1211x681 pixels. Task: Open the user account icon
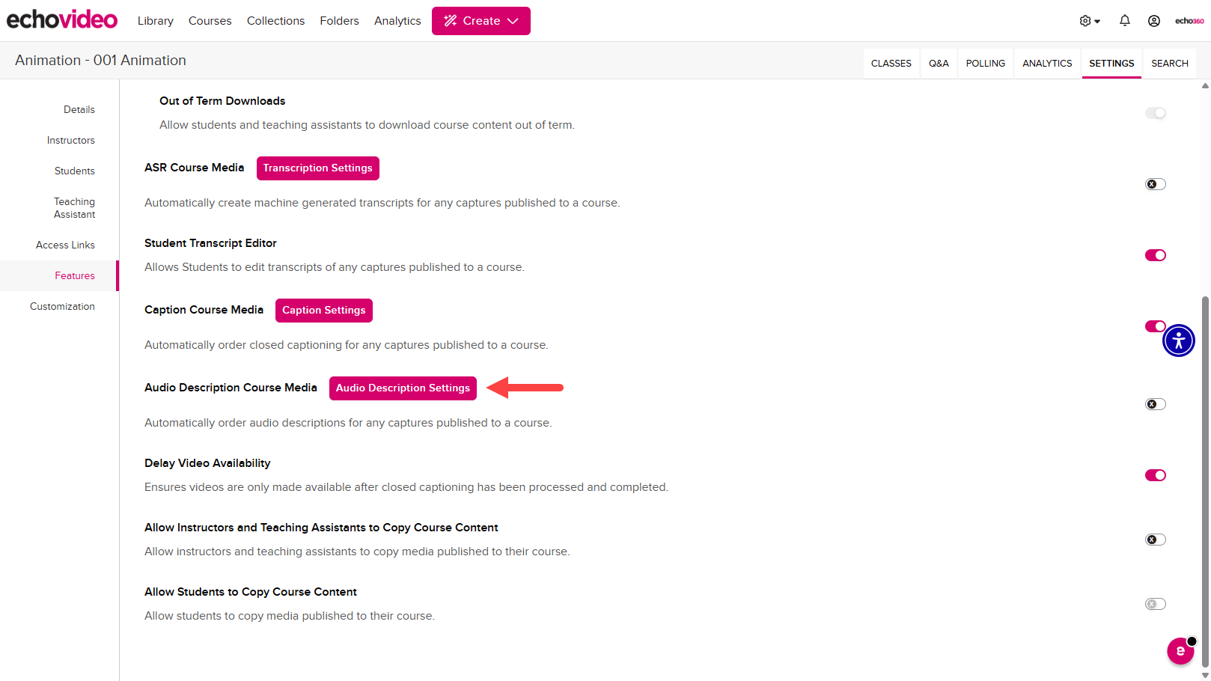(x=1154, y=21)
